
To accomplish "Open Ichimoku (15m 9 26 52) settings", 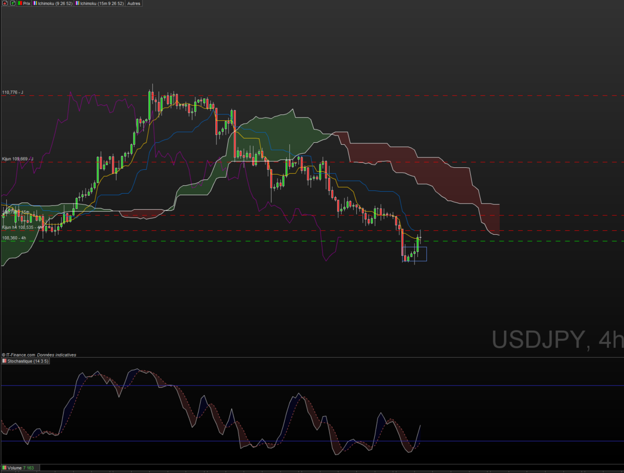I will pos(100,3).
